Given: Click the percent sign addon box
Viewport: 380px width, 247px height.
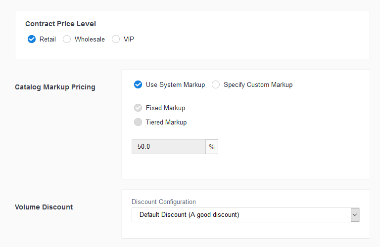Looking at the screenshot, I should pos(212,147).
